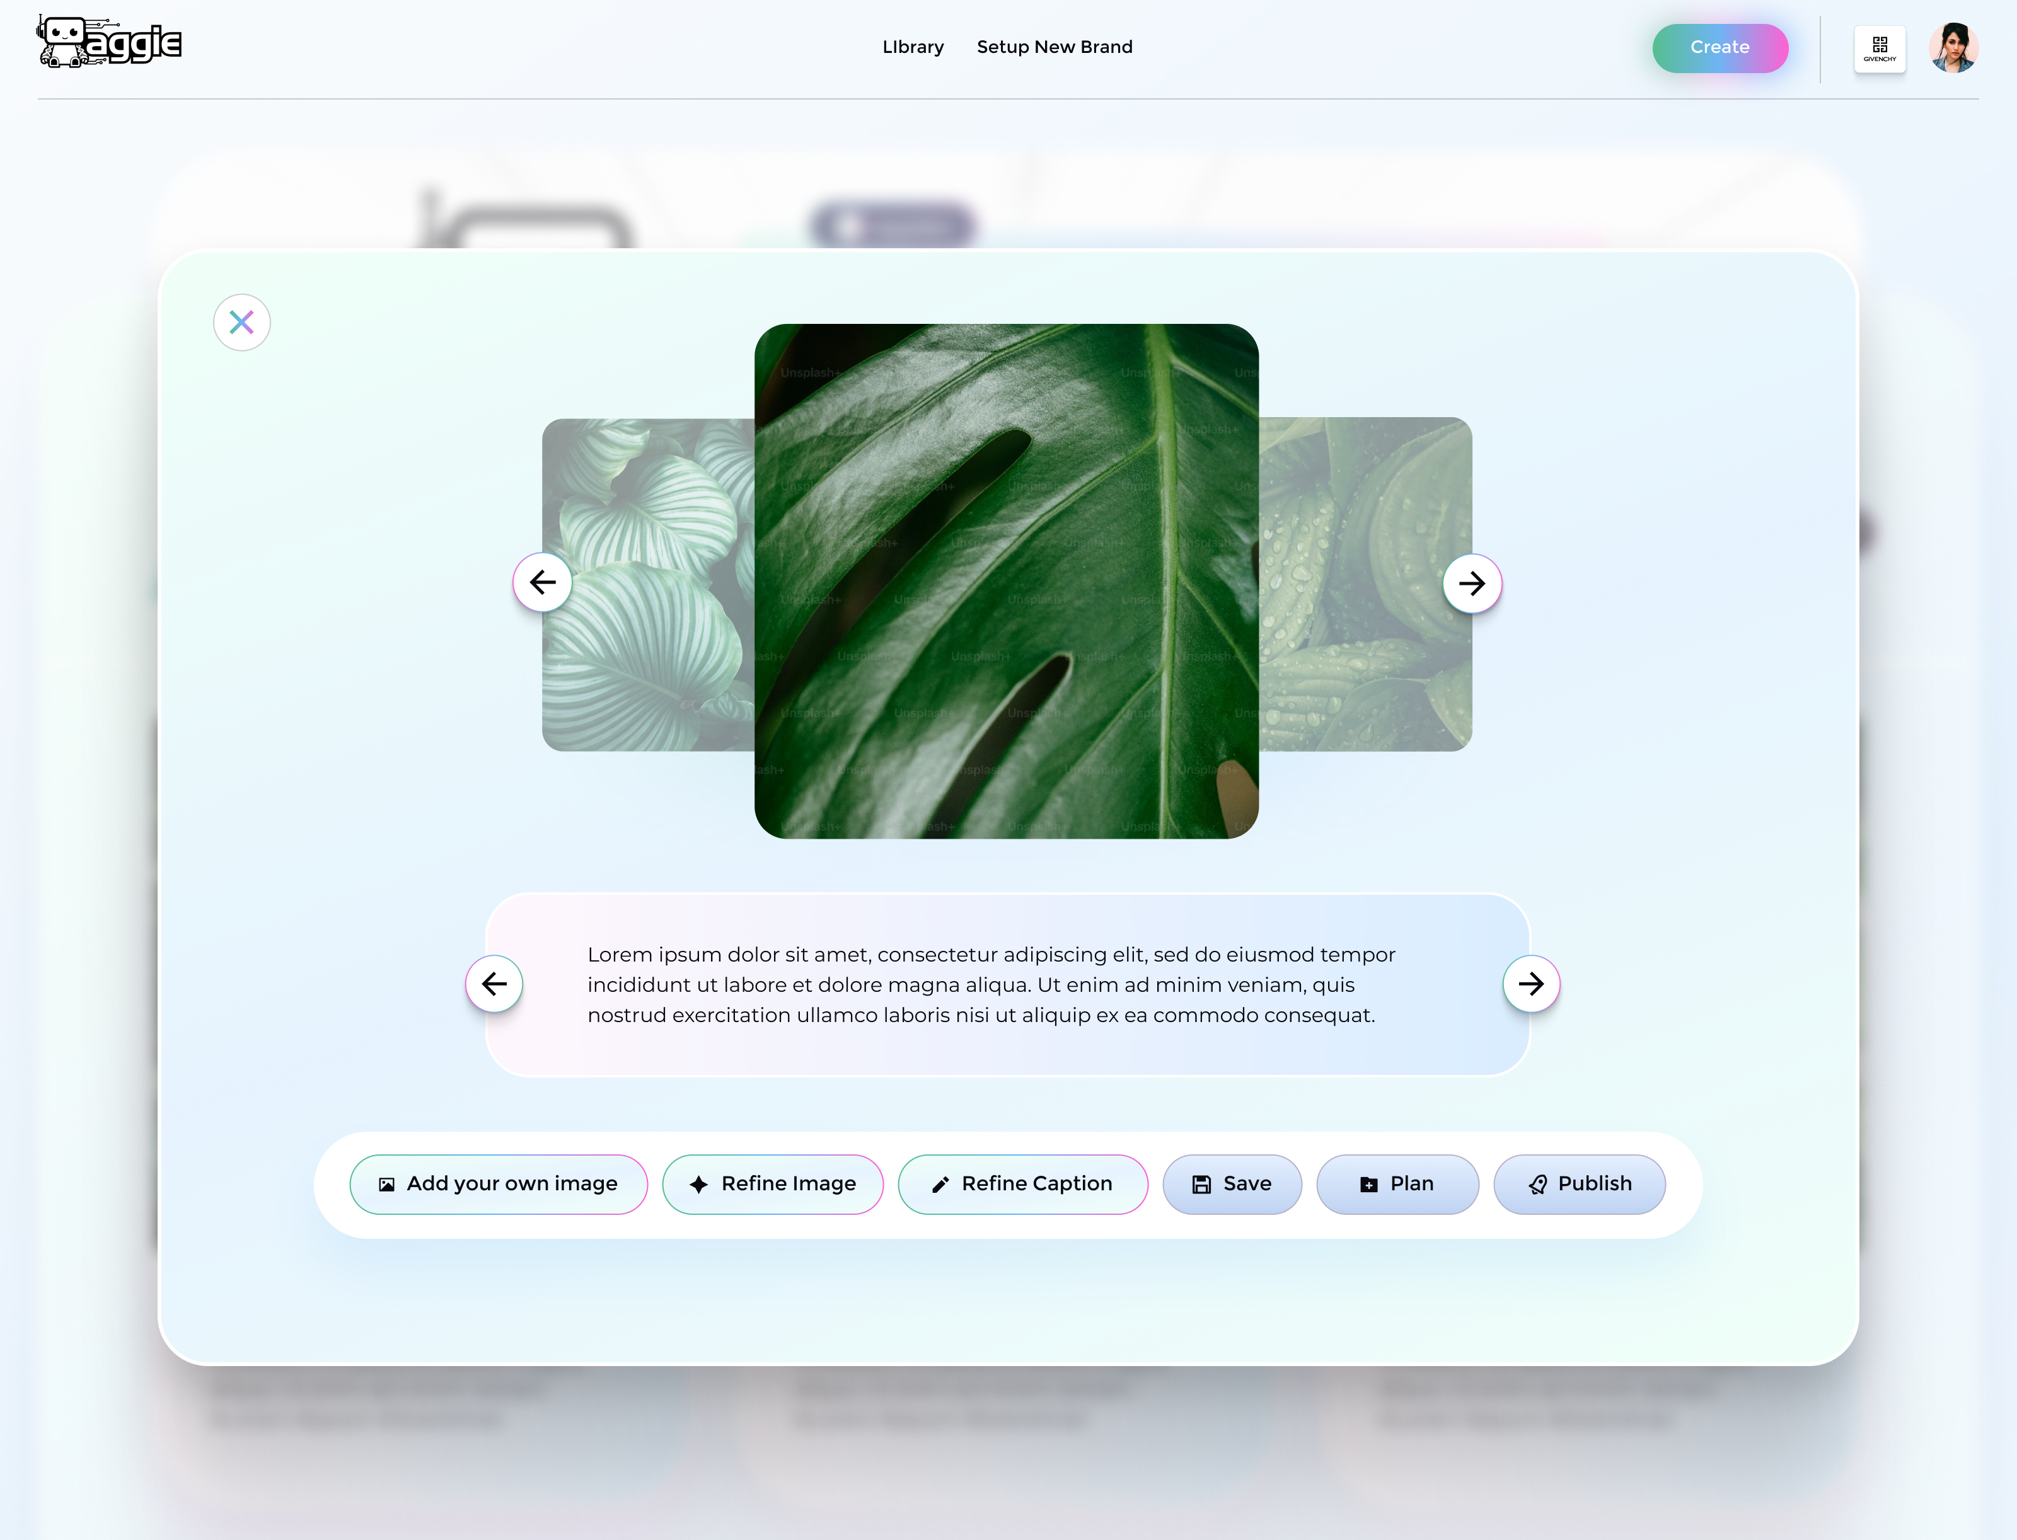Open the Library menu item

pyautogui.click(x=912, y=47)
